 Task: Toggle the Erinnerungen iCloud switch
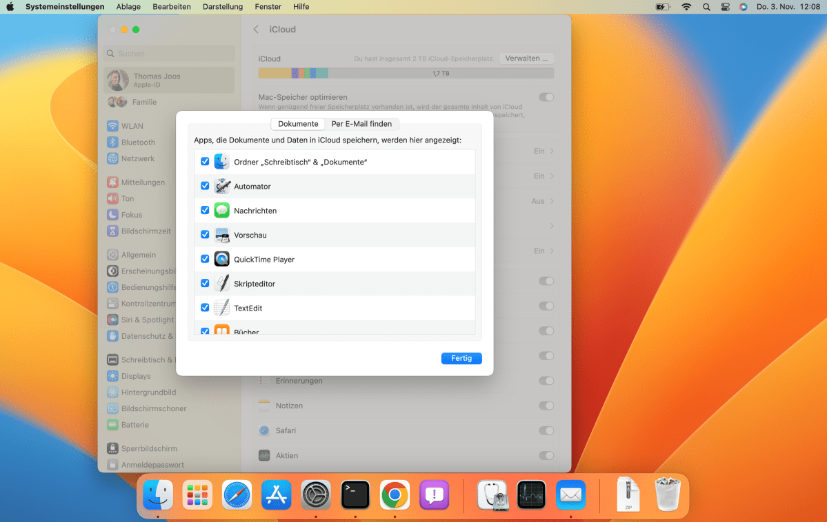(546, 380)
